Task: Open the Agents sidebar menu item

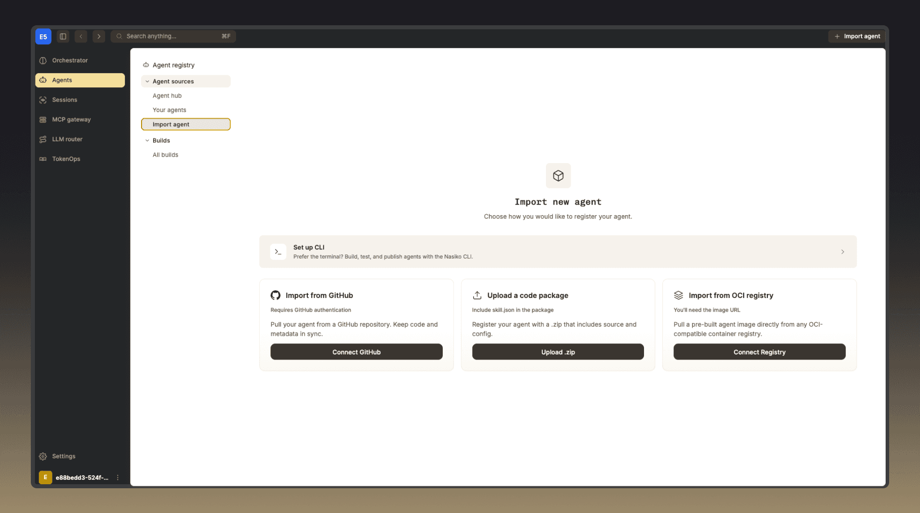Action: click(x=80, y=80)
